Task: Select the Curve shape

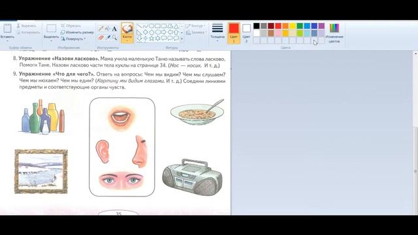Action: tap(145, 26)
